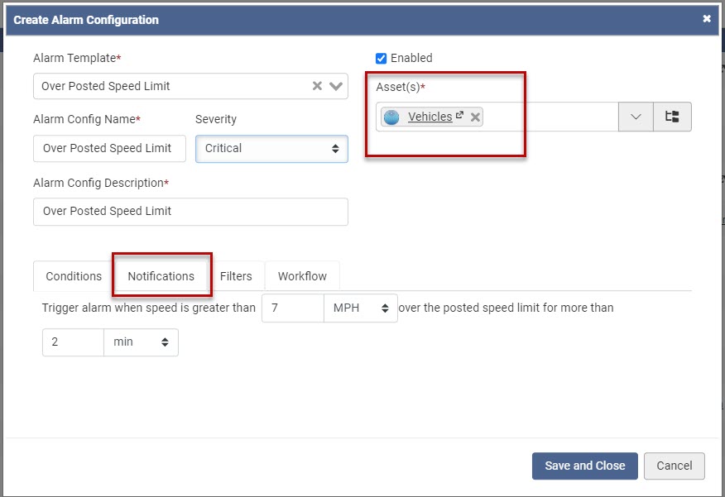Viewport: 725px width, 497px height.
Task: Change the MPH speed unit dropdown
Action: coord(361,308)
